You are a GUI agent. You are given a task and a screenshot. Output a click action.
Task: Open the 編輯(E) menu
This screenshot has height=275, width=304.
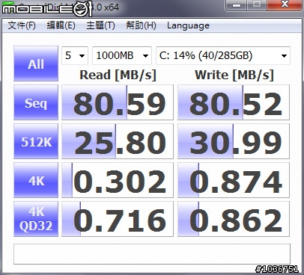(x=61, y=25)
